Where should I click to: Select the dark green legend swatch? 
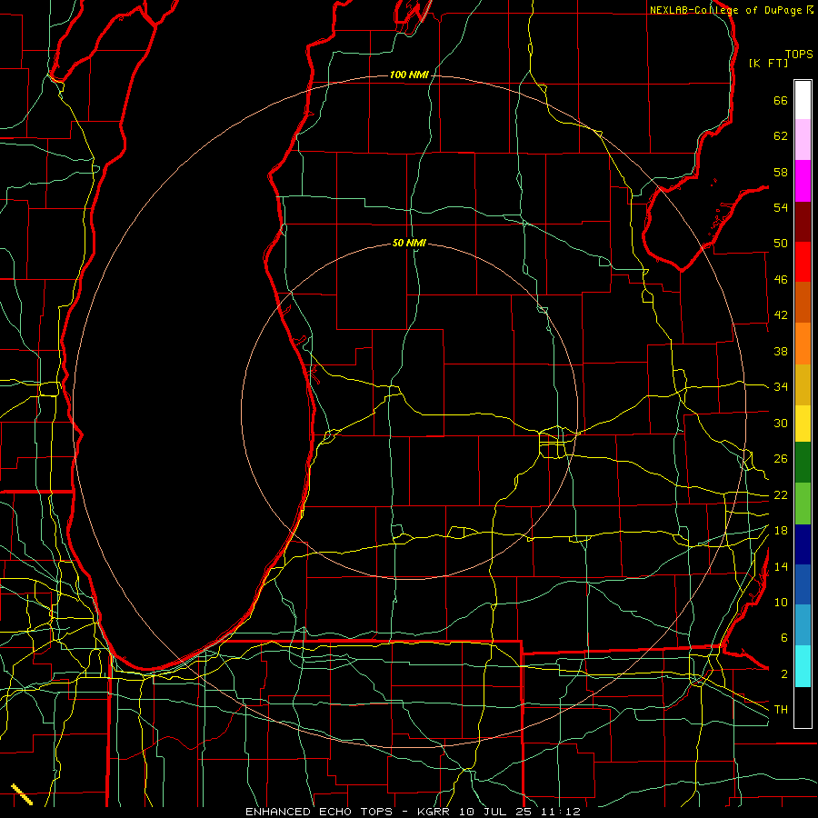coord(803,463)
